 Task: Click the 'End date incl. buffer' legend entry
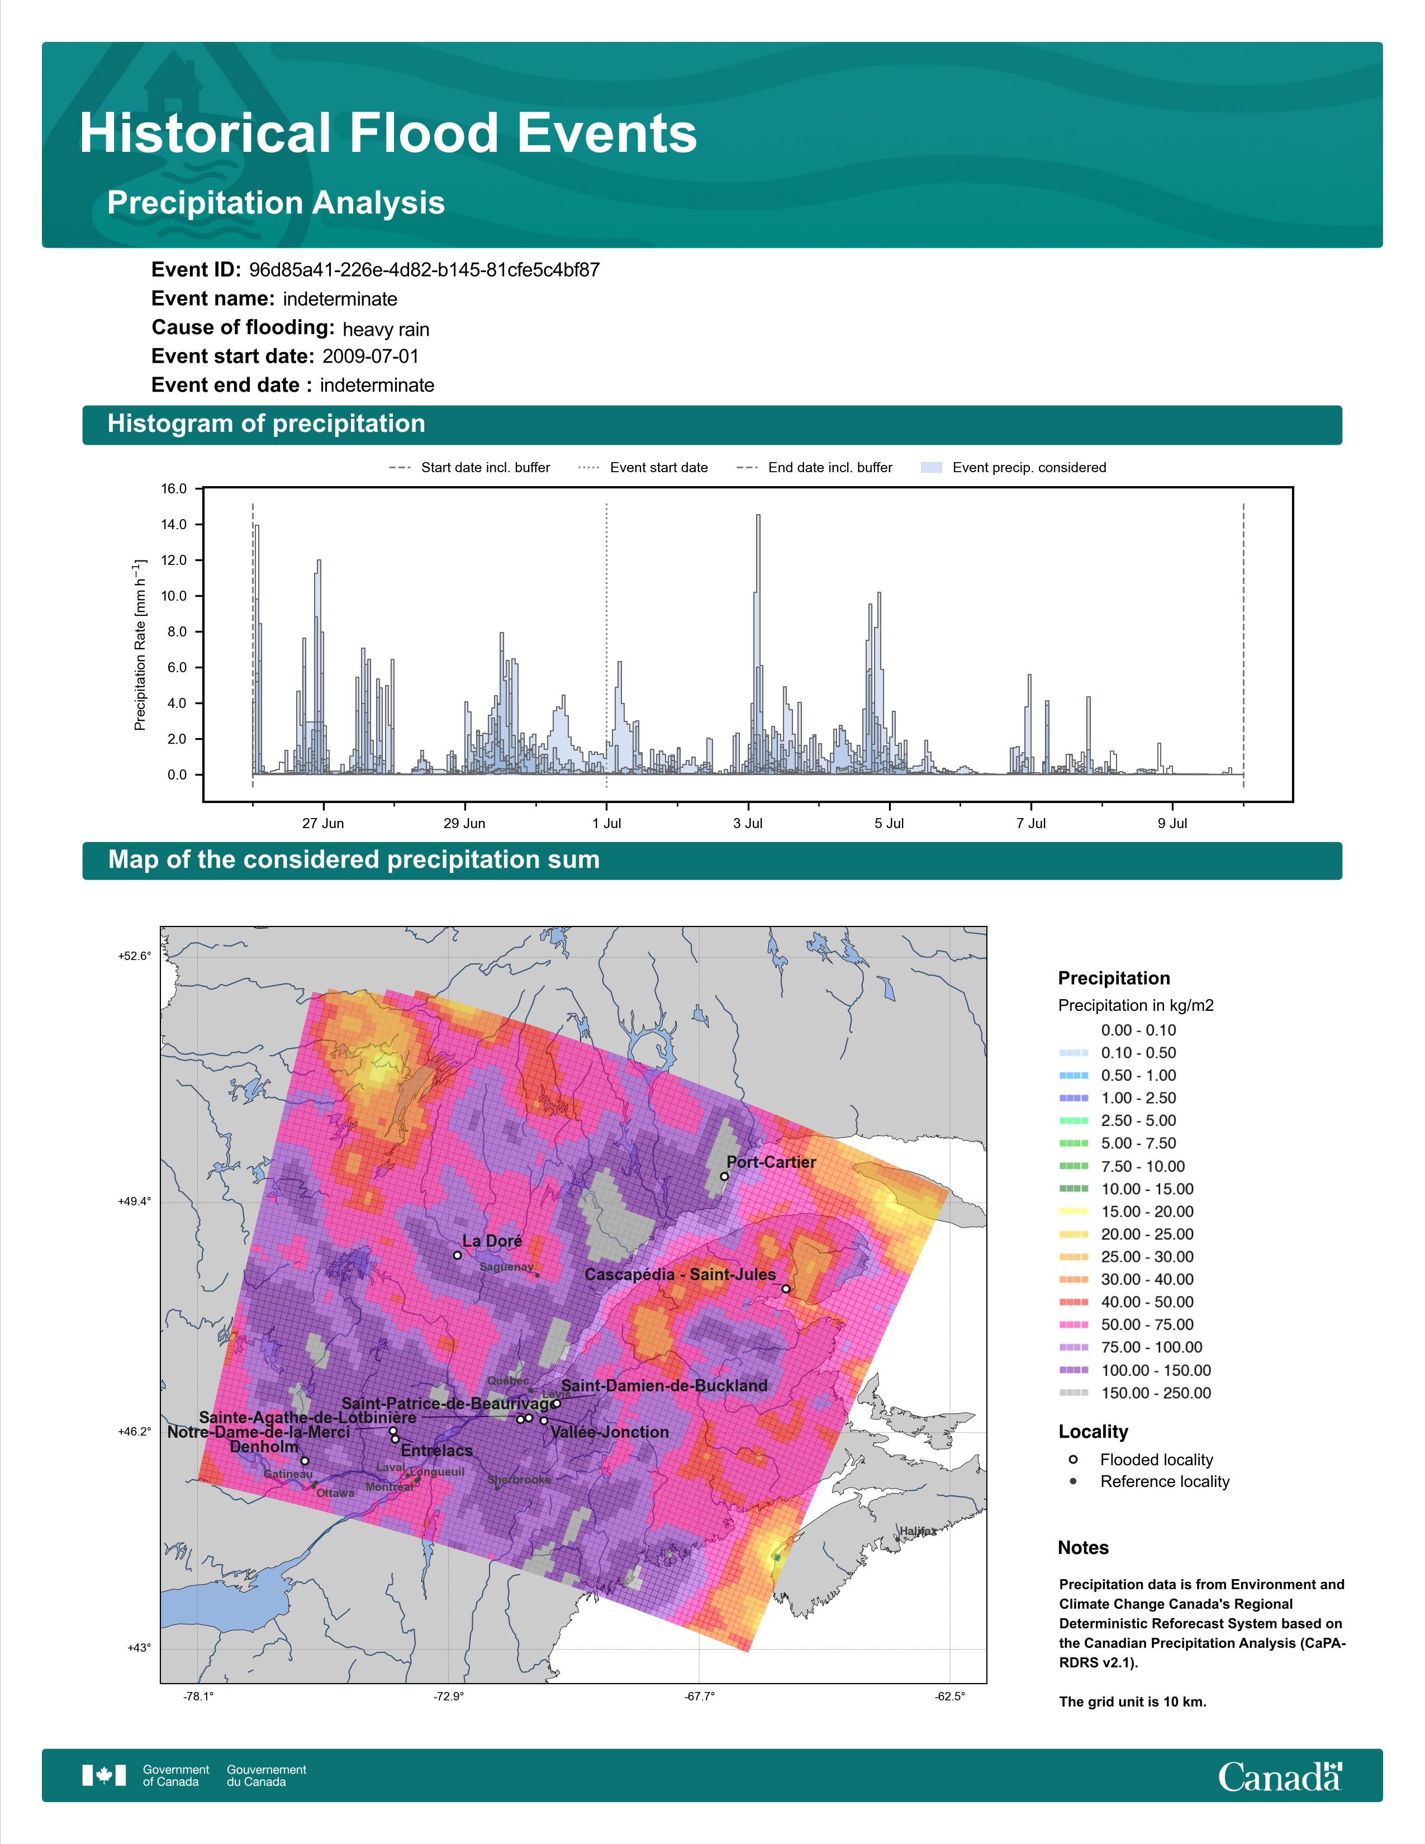tap(815, 468)
